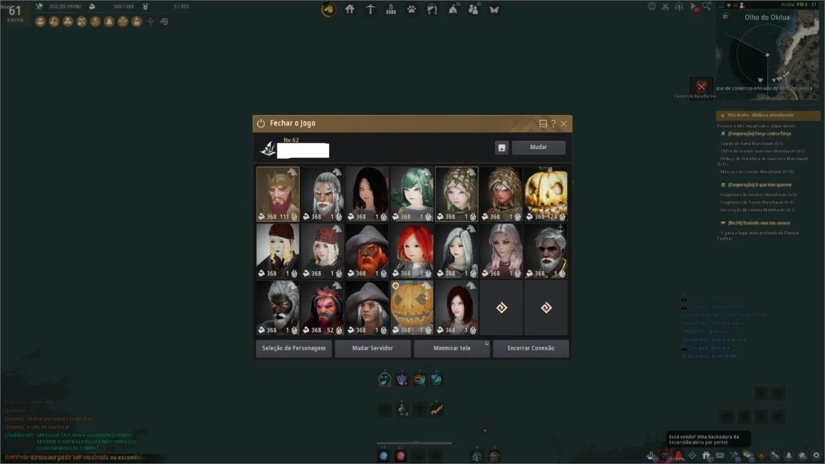Select the bright red-haired girl portrait
The image size is (825, 464).
(412, 251)
